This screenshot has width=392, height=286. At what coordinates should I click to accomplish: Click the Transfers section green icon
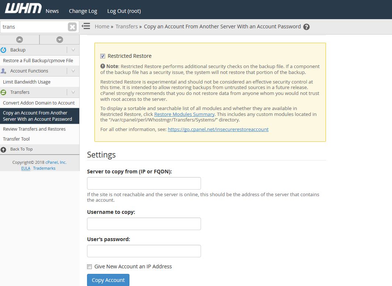[4, 92]
